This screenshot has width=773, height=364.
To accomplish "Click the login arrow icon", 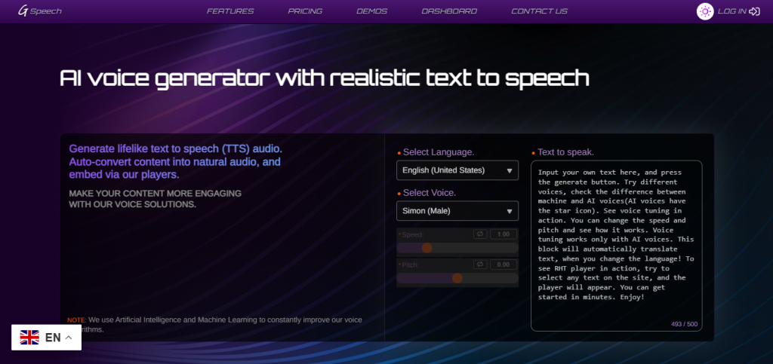I will click(x=754, y=11).
